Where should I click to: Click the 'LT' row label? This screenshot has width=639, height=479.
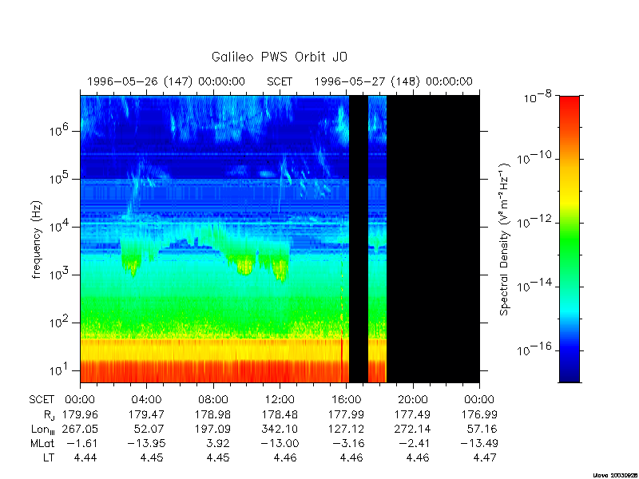[49, 457]
